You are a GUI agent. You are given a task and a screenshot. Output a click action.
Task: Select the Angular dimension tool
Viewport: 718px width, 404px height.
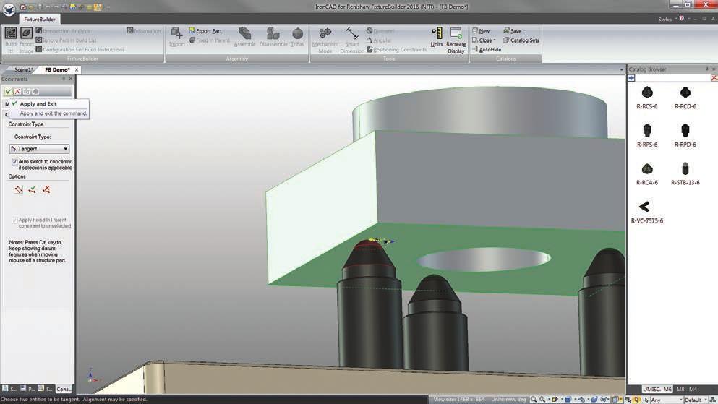(378, 40)
